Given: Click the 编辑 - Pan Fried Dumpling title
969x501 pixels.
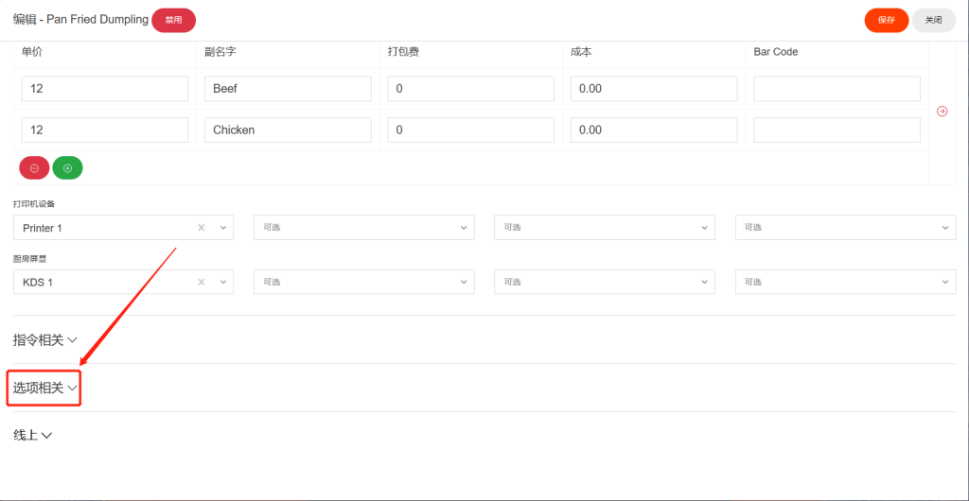Looking at the screenshot, I should click(x=81, y=20).
